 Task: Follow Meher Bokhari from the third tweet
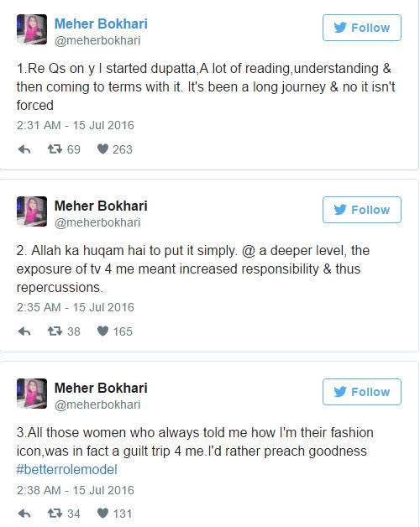[362, 392]
